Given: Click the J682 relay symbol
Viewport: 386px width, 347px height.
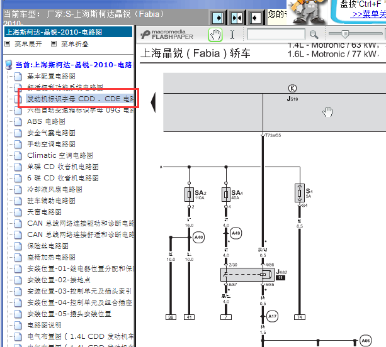Looking at the screenshot, I should pos(247,275).
